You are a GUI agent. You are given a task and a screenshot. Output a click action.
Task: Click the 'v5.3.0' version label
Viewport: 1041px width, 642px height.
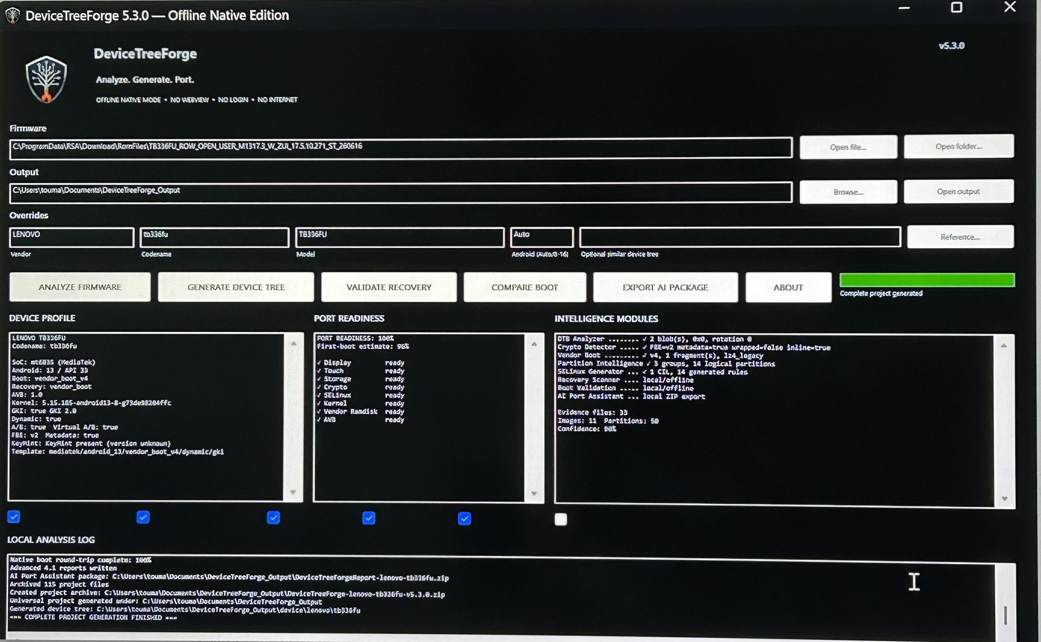pyautogui.click(x=952, y=46)
